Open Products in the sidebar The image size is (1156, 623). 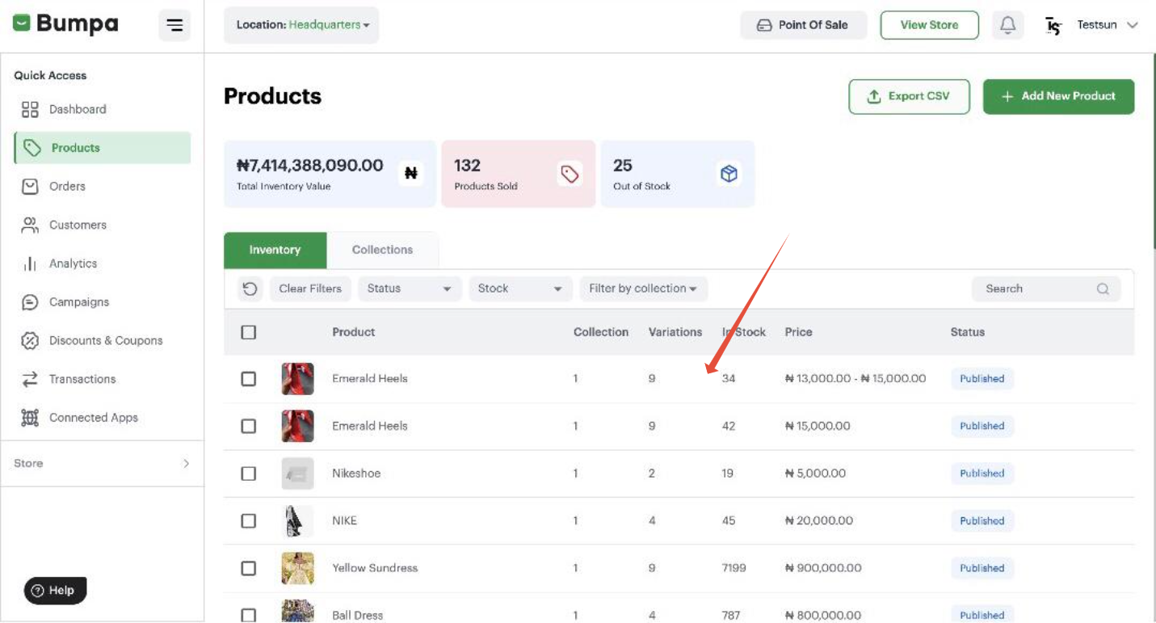[103, 148]
